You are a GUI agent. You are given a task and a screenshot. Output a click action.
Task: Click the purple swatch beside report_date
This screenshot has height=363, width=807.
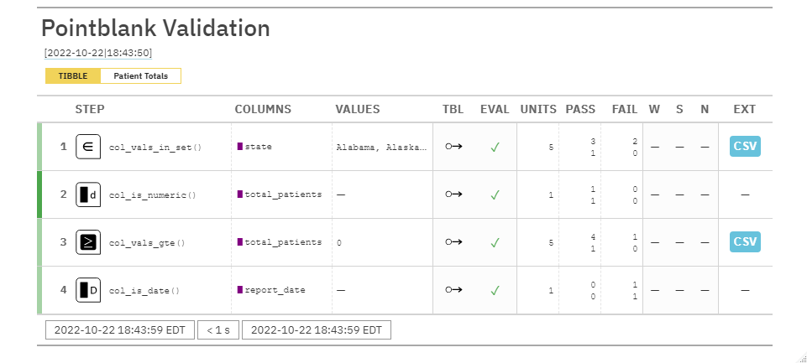coord(240,290)
